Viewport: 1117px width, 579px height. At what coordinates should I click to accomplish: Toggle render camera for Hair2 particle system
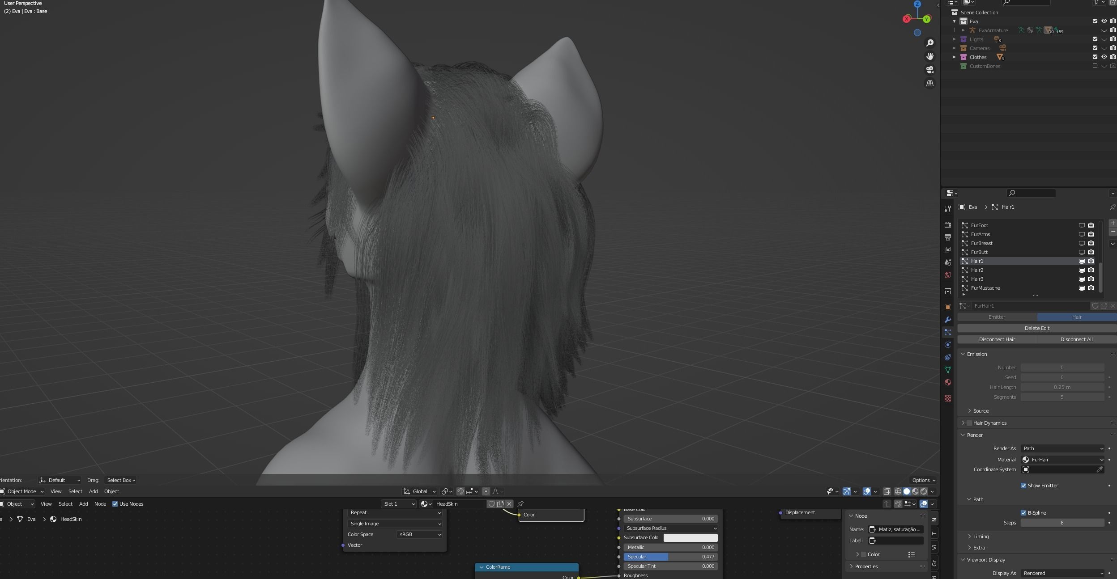tap(1091, 270)
